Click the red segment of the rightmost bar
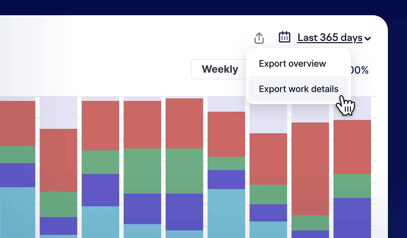 pyautogui.click(x=352, y=147)
